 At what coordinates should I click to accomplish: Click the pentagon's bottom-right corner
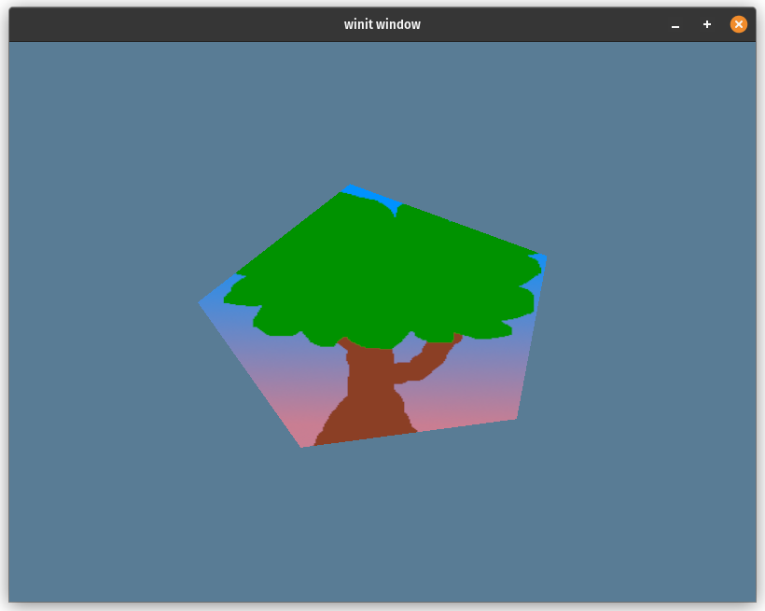click(515, 418)
